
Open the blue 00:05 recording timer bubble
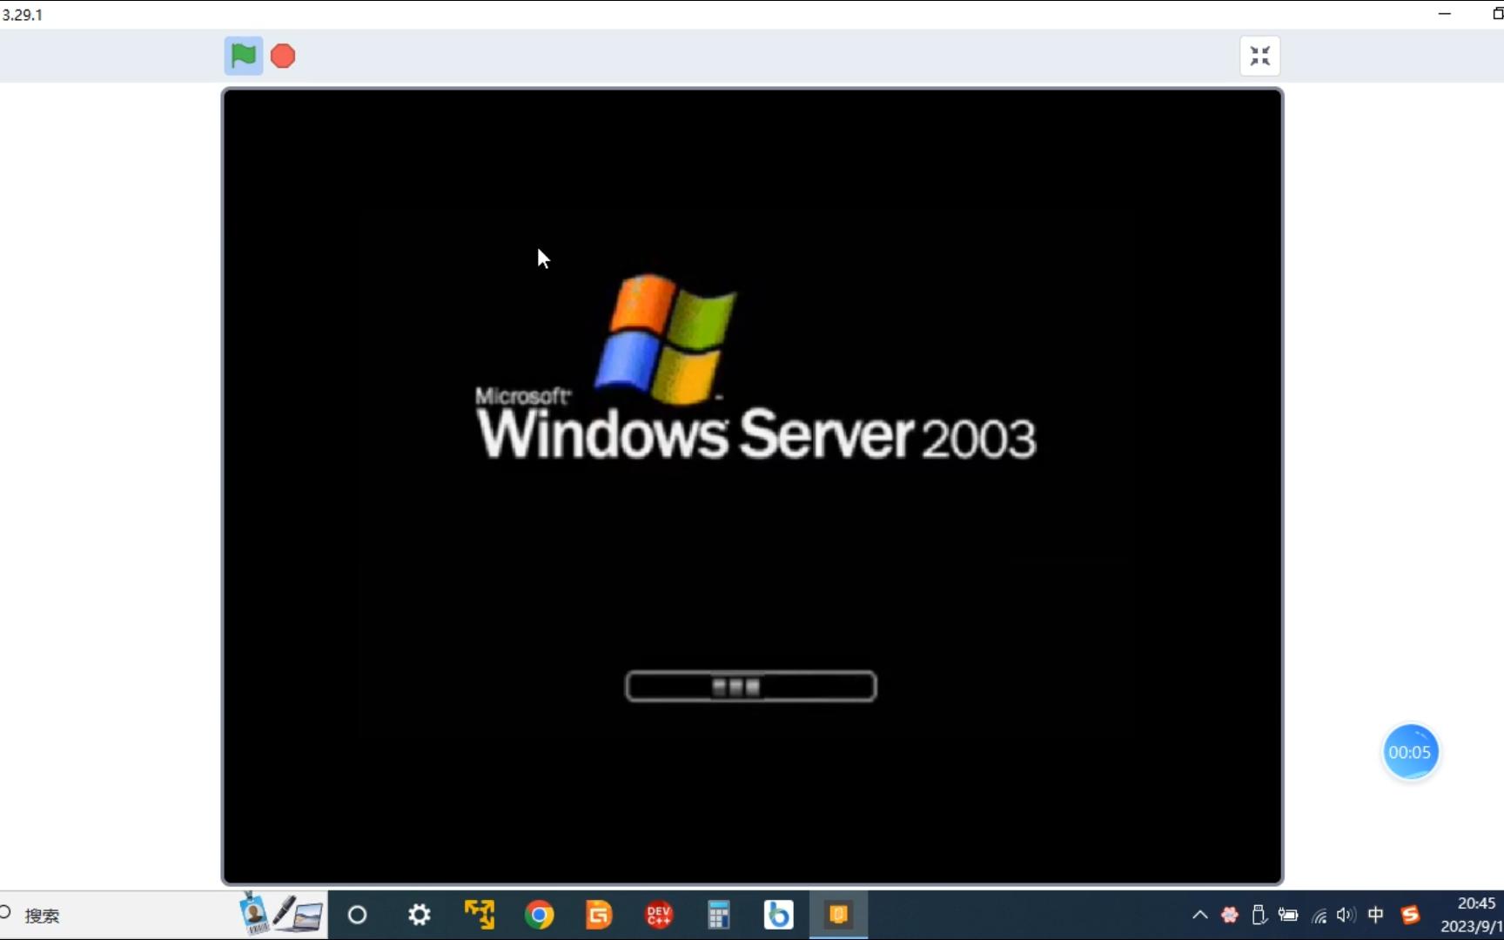[x=1410, y=752]
